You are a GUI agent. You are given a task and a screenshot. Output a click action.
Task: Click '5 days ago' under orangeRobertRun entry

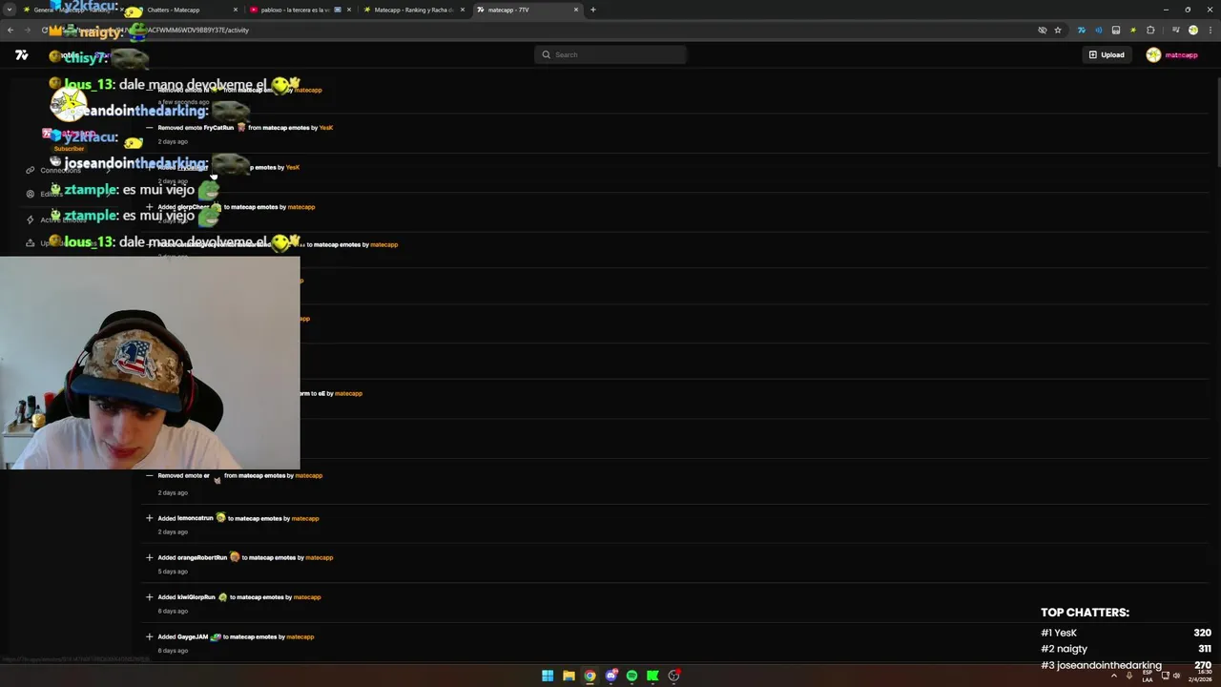pyautogui.click(x=173, y=572)
